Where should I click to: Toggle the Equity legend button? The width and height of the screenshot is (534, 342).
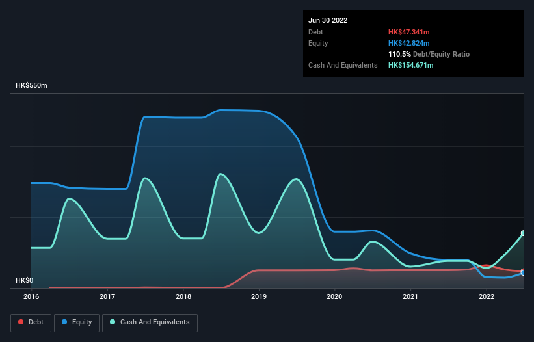(x=77, y=322)
